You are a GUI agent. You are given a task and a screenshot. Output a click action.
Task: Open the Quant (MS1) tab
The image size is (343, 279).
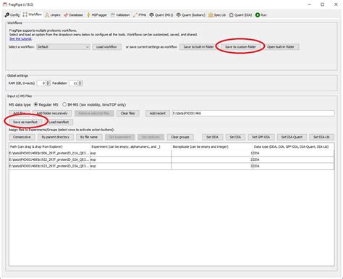tap(161, 15)
